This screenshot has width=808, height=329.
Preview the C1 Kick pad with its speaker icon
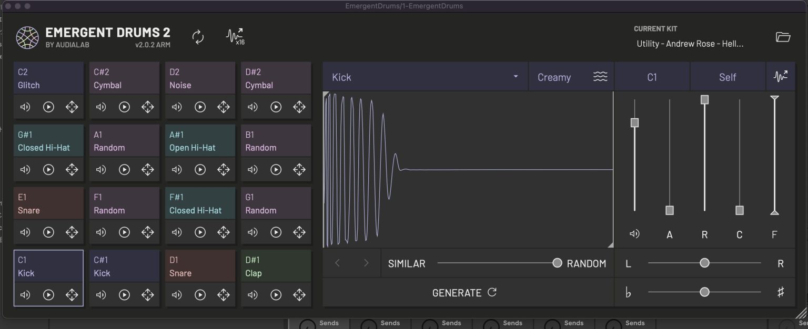point(25,295)
